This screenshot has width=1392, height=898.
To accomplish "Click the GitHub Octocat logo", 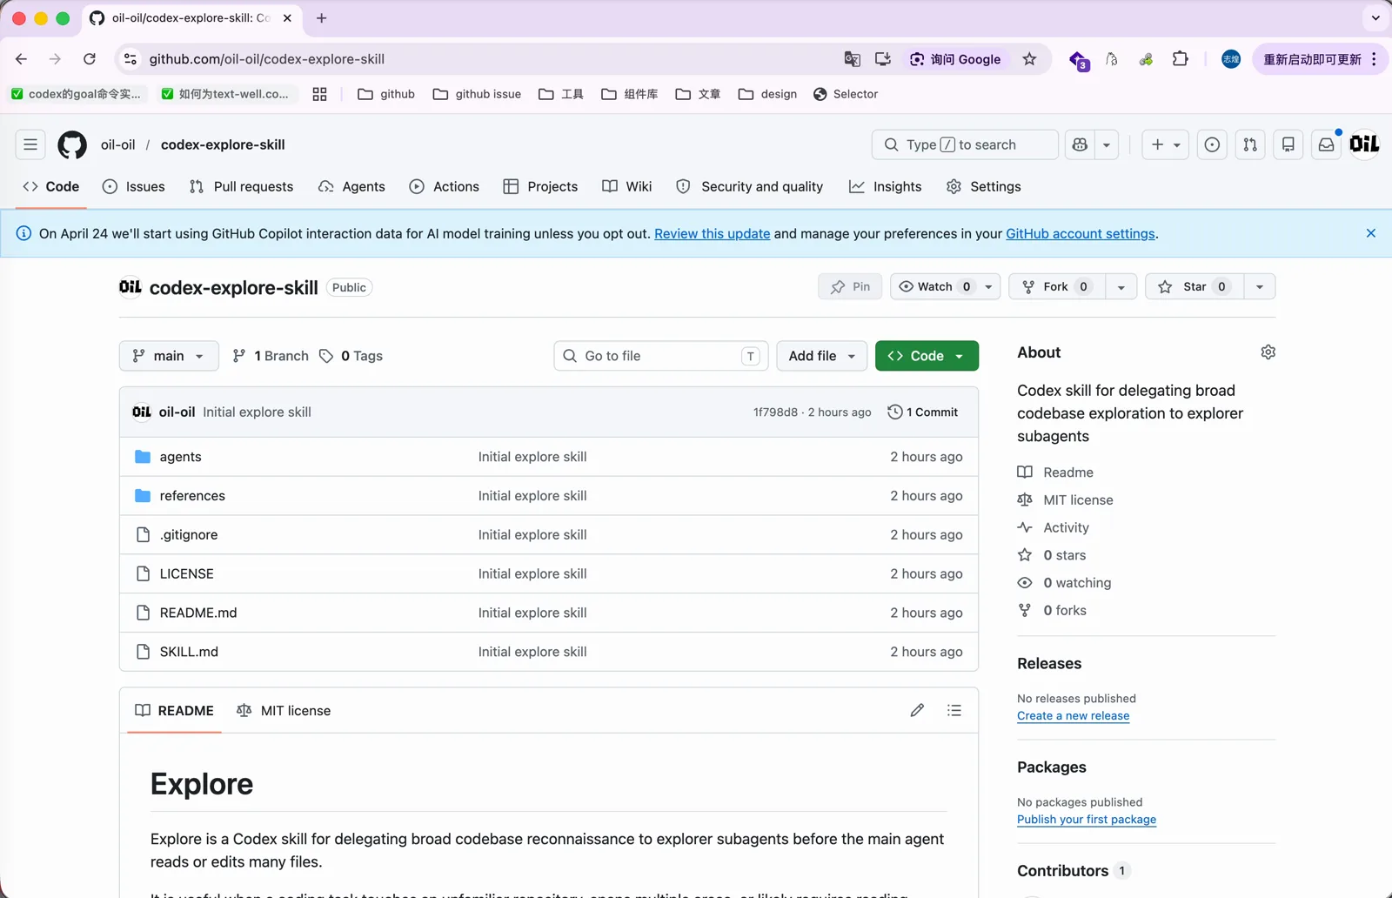I will click(72, 144).
